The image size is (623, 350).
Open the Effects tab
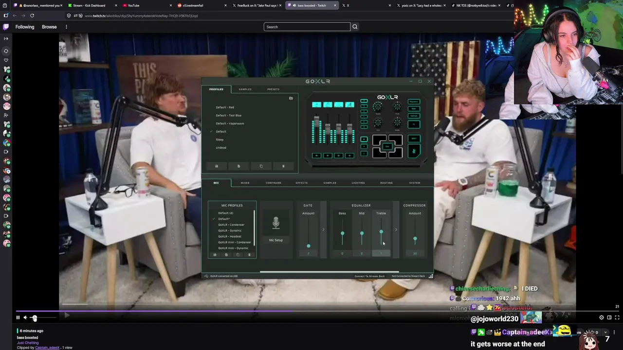pos(301,183)
